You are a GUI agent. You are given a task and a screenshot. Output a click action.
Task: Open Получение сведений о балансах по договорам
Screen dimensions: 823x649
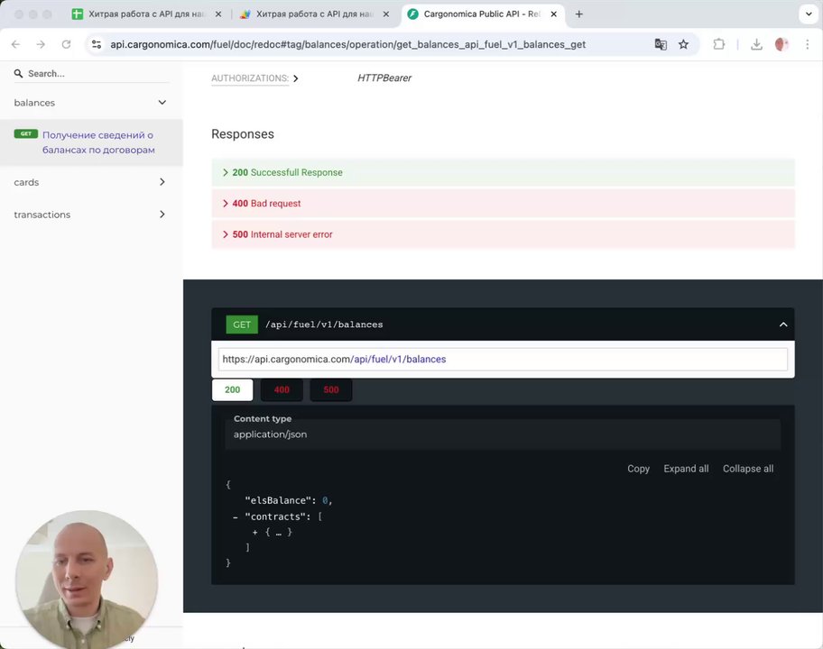[x=91, y=142]
